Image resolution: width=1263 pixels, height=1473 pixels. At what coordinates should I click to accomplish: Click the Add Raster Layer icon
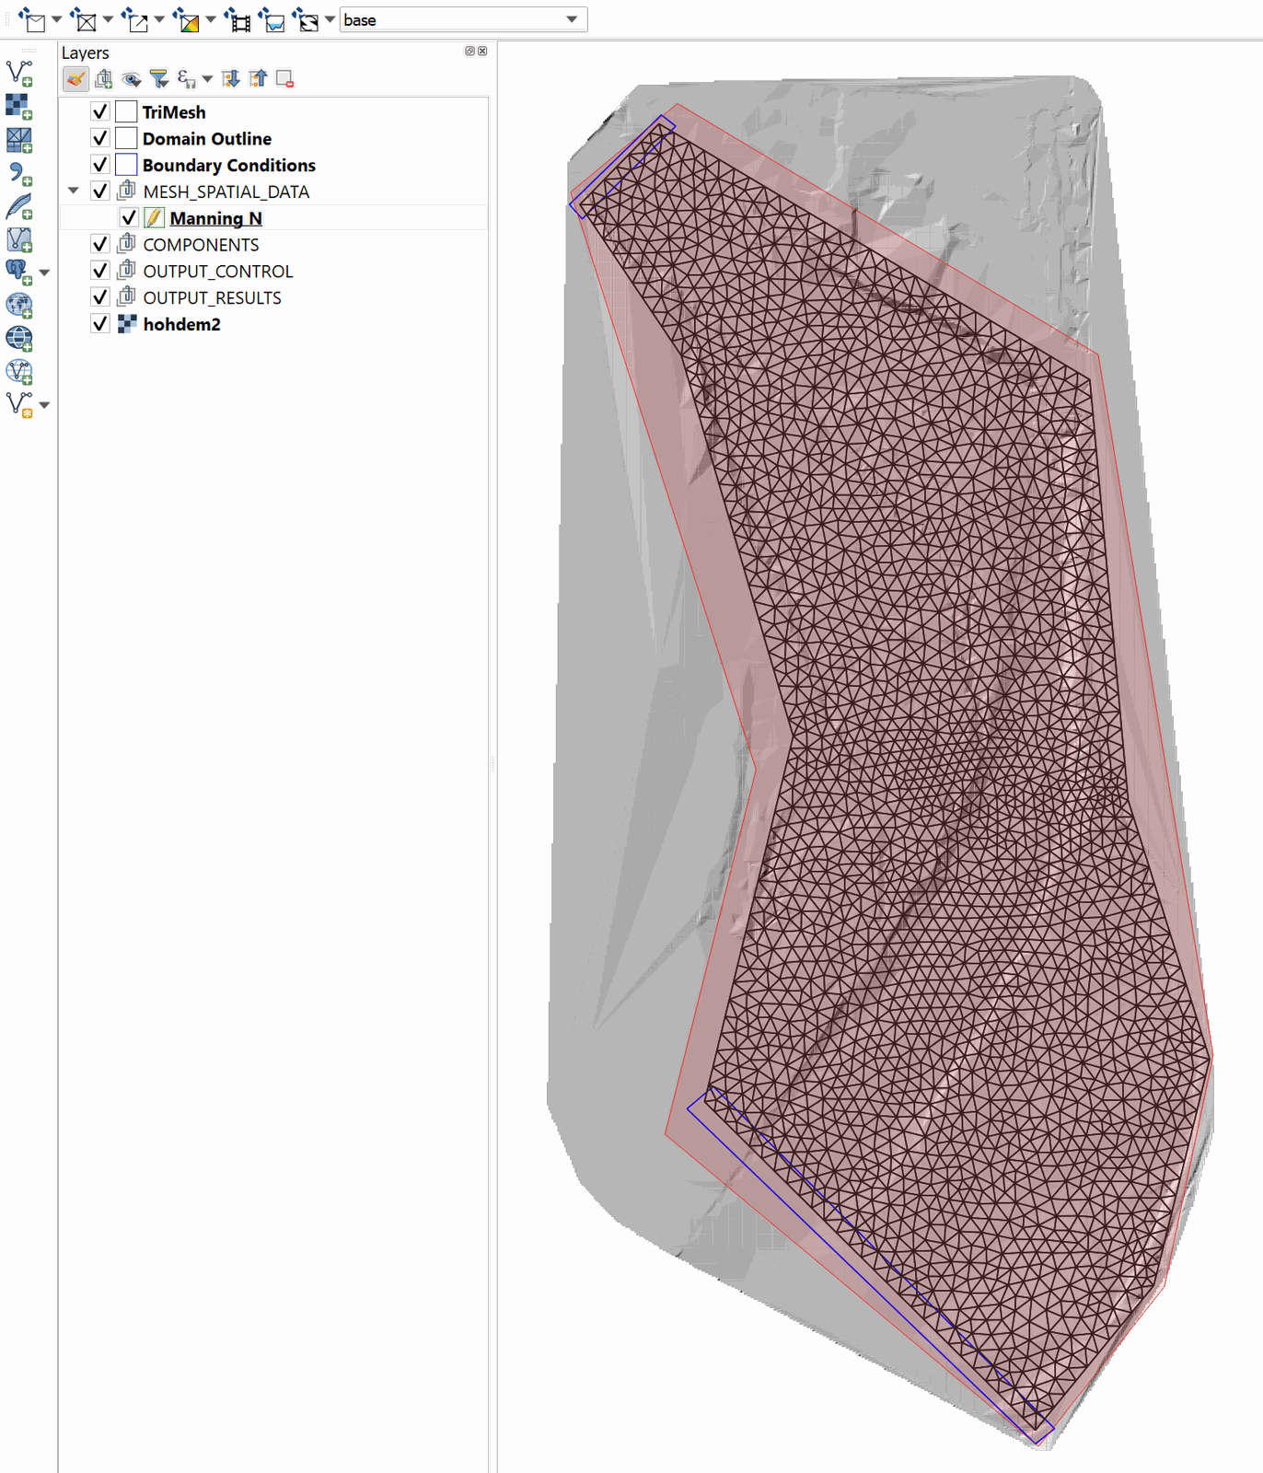pos(18,107)
